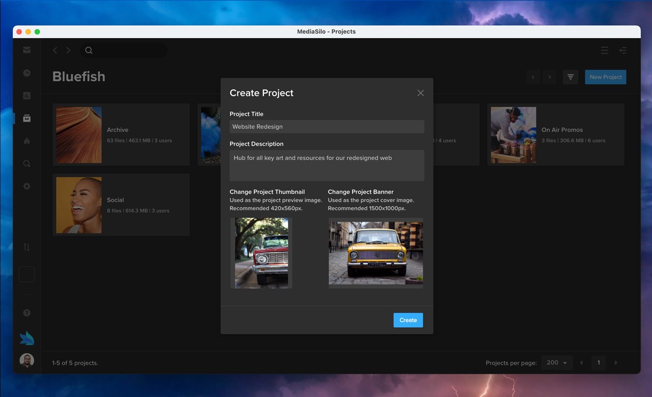Select page number 1

[599, 363]
